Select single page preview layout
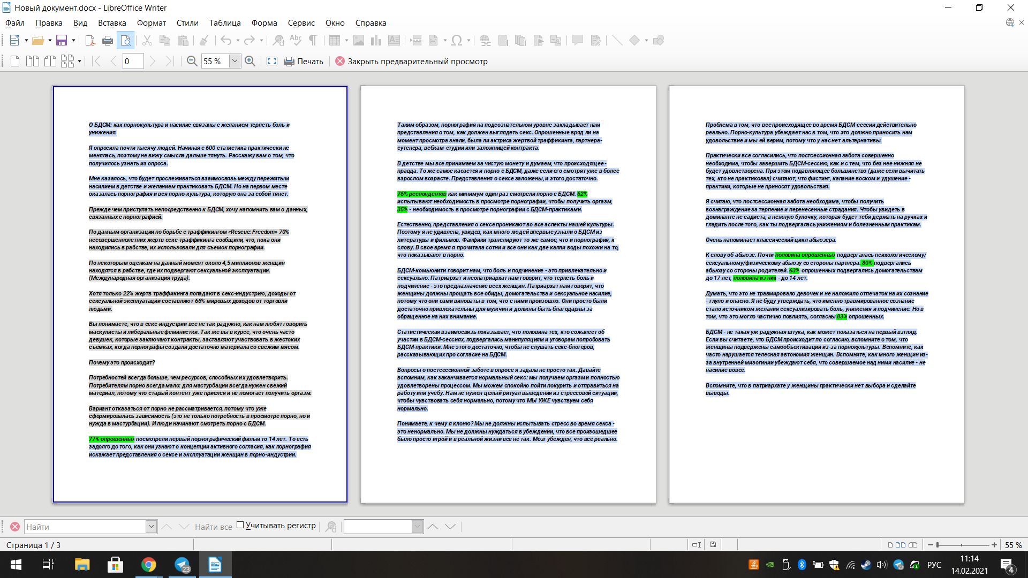Viewport: 1028px width, 578px height. point(15,61)
